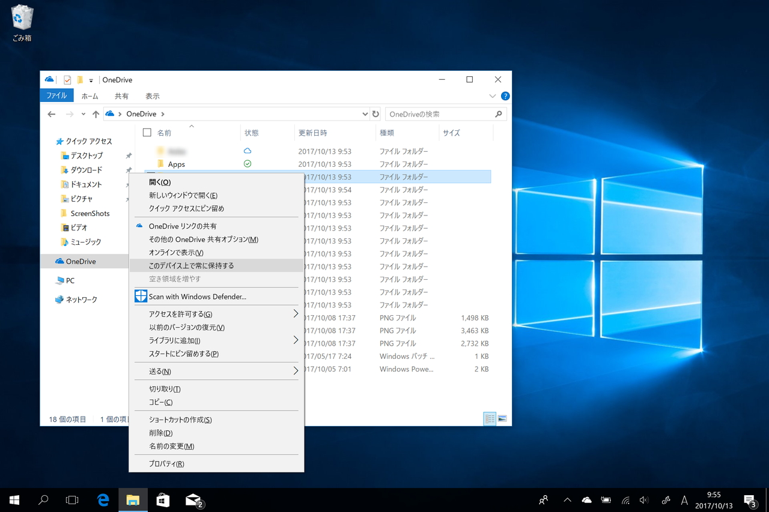Expand the 送る(N) submenu arrow

(294, 371)
